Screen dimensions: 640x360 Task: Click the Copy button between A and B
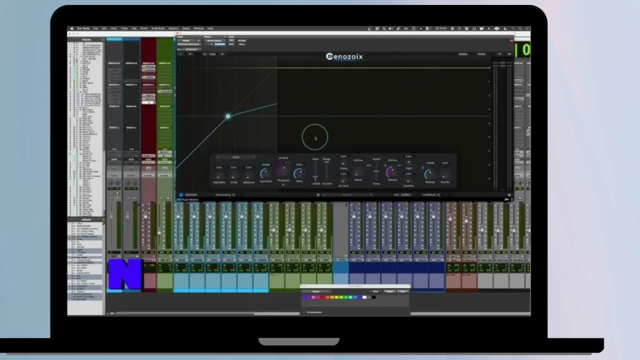click(212, 54)
